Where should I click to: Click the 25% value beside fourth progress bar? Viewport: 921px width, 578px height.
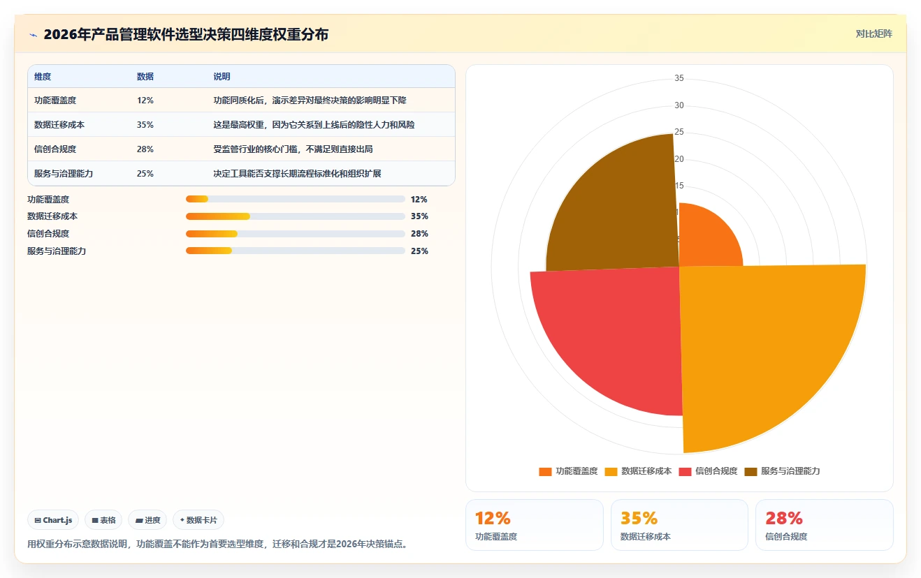point(419,251)
